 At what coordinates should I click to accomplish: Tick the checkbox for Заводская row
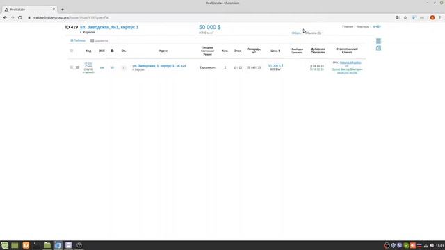point(71,67)
